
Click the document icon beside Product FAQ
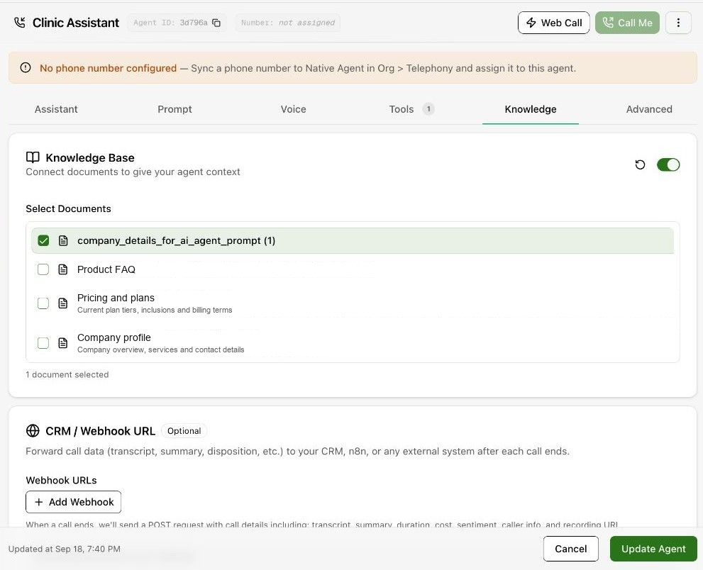62,269
